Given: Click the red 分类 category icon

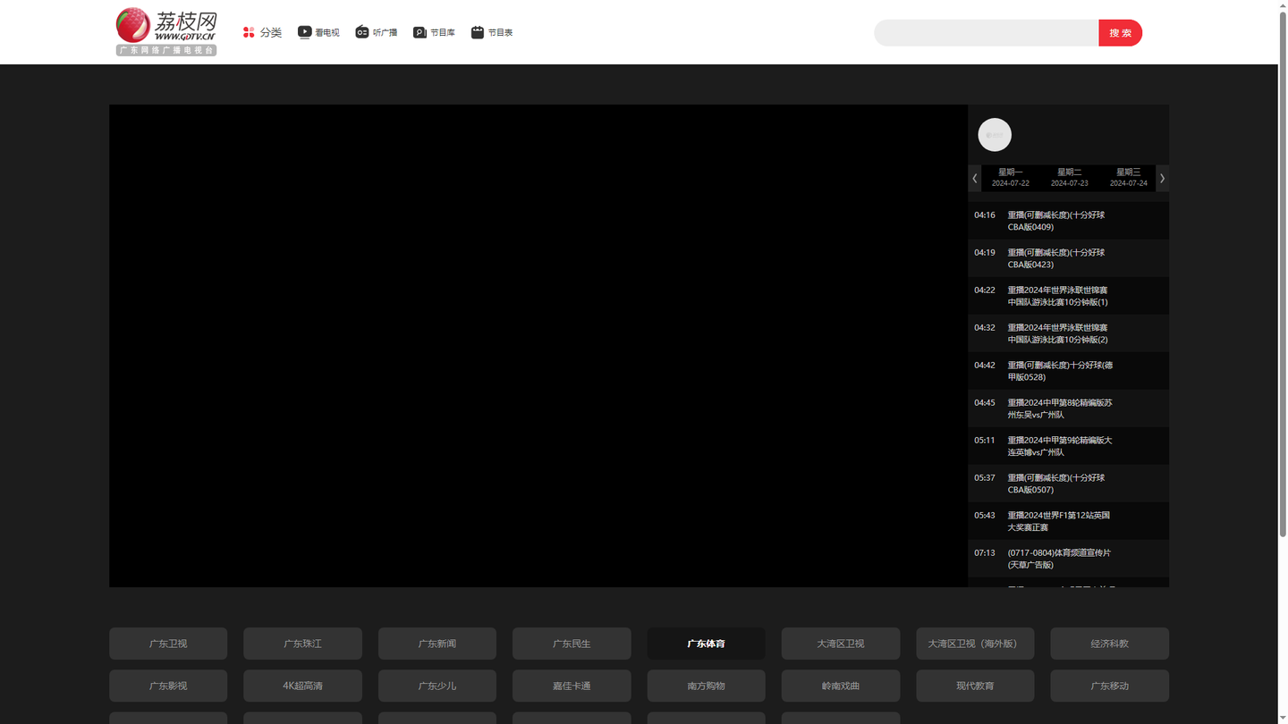Looking at the screenshot, I should tap(249, 32).
